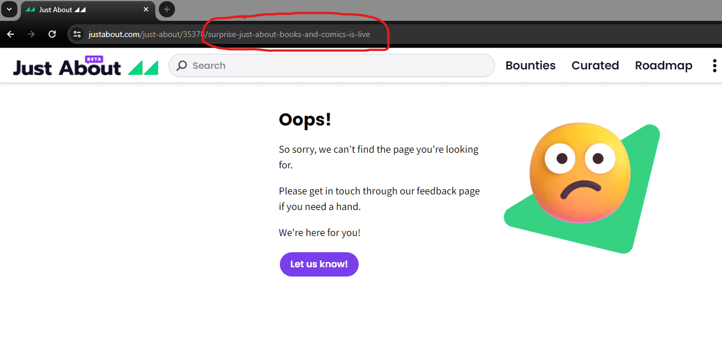
Task: Open the three-dot more options menu
Action: point(714,65)
